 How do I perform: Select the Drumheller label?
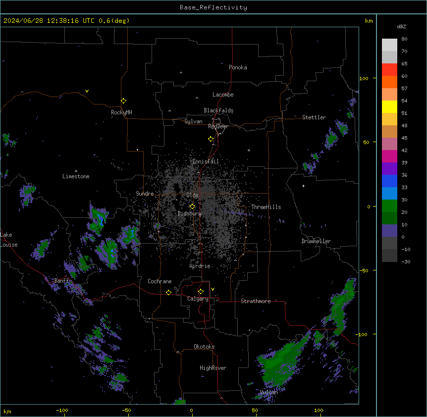coord(316,241)
